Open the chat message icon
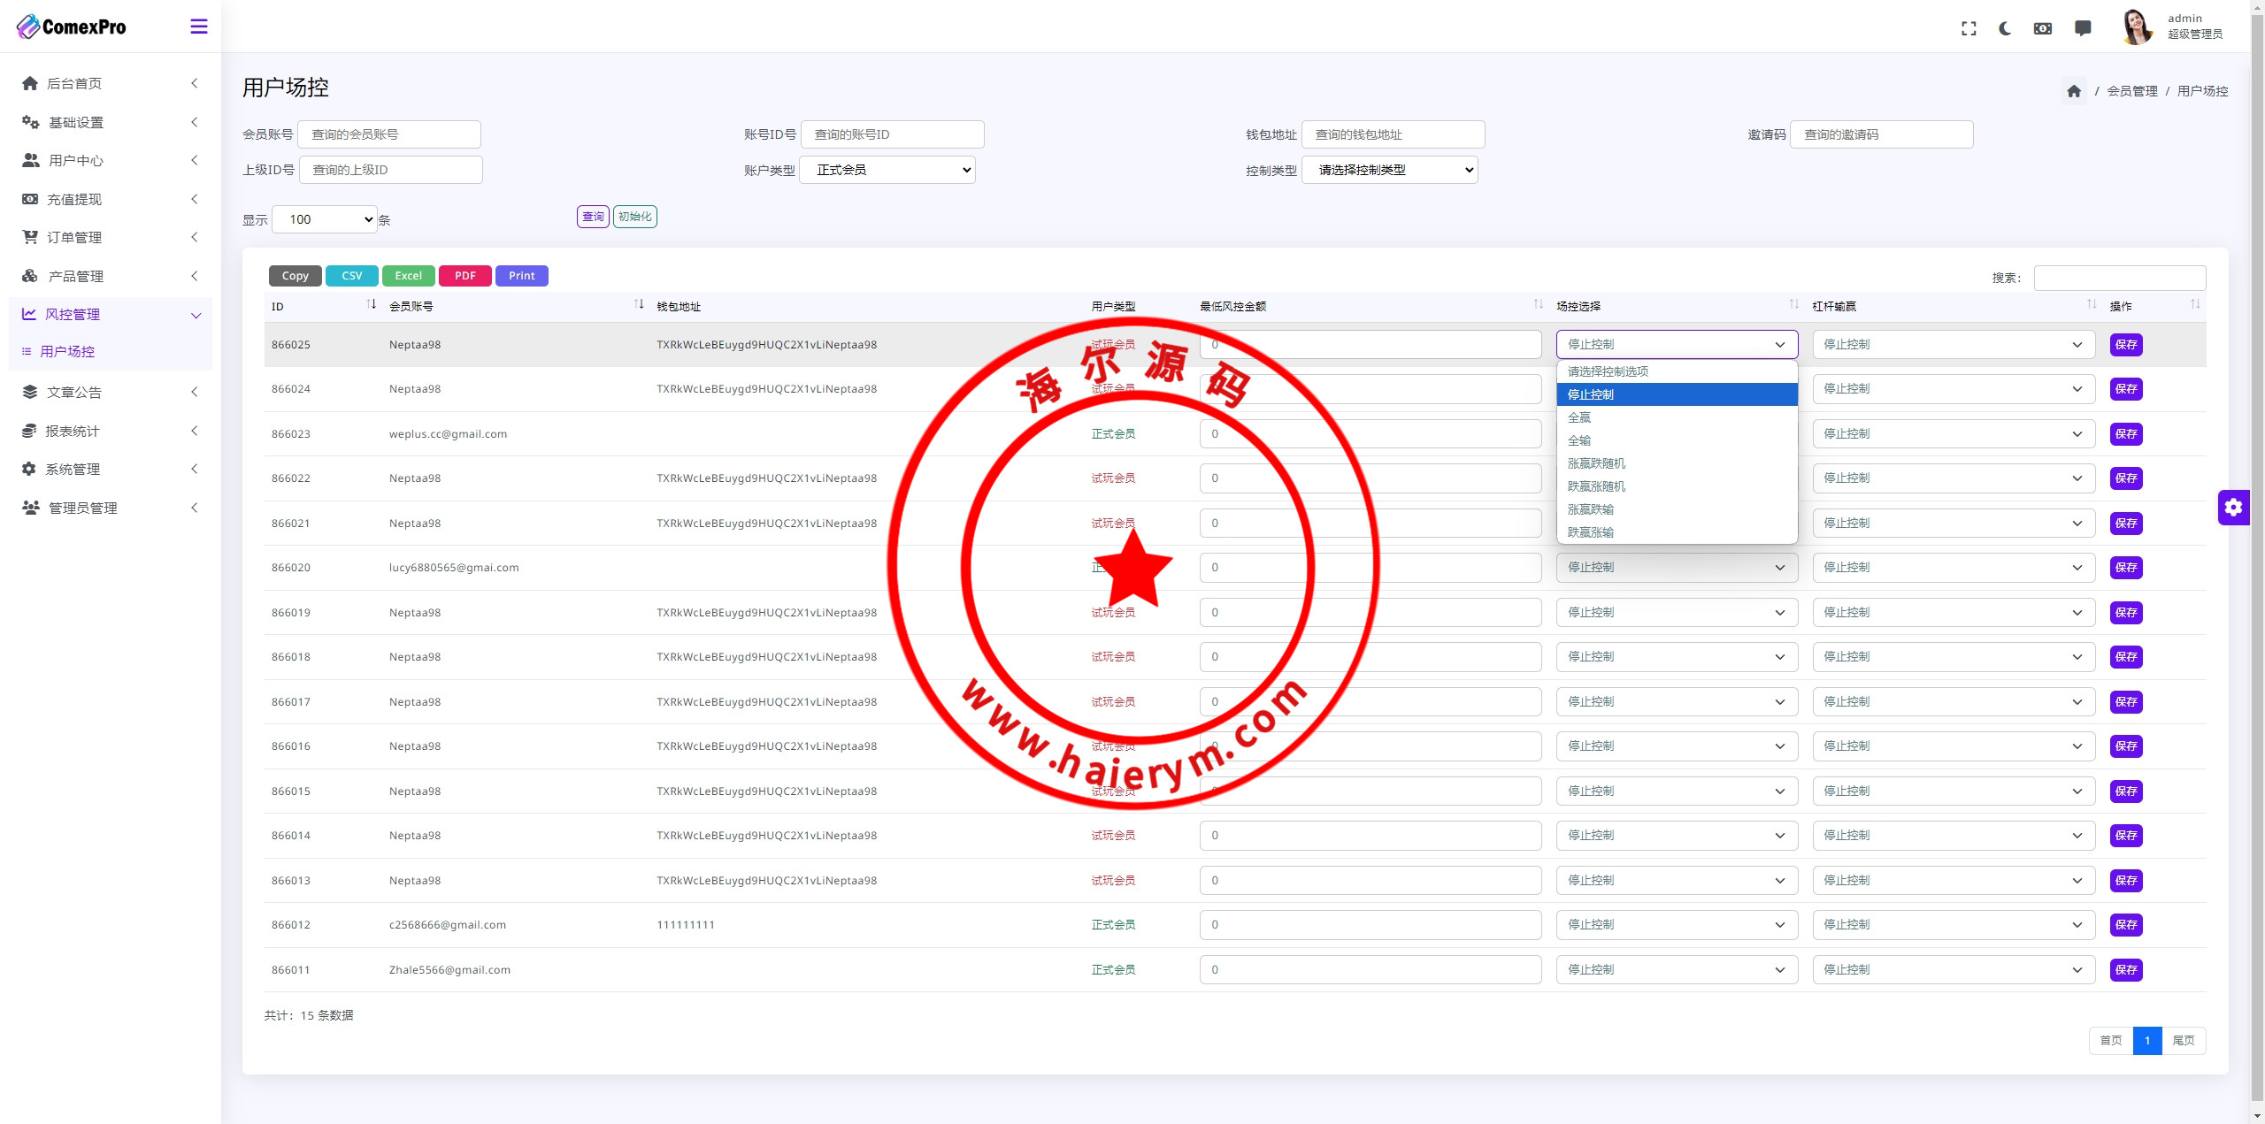The width and height of the screenshot is (2265, 1124). click(2083, 28)
